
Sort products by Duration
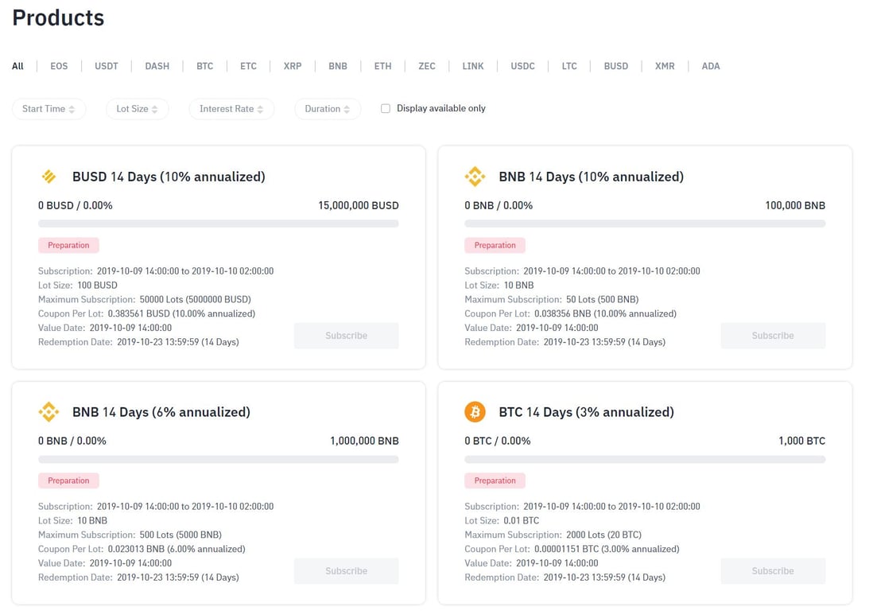click(327, 109)
